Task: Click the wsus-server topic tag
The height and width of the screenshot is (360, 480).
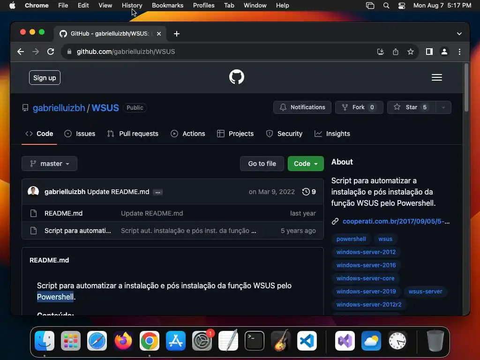Action: pyautogui.click(x=425, y=292)
